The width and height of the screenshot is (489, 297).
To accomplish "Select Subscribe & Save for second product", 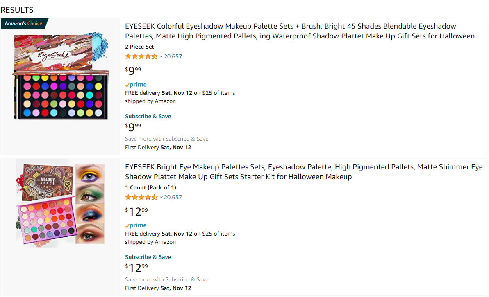I will pyautogui.click(x=148, y=257).
